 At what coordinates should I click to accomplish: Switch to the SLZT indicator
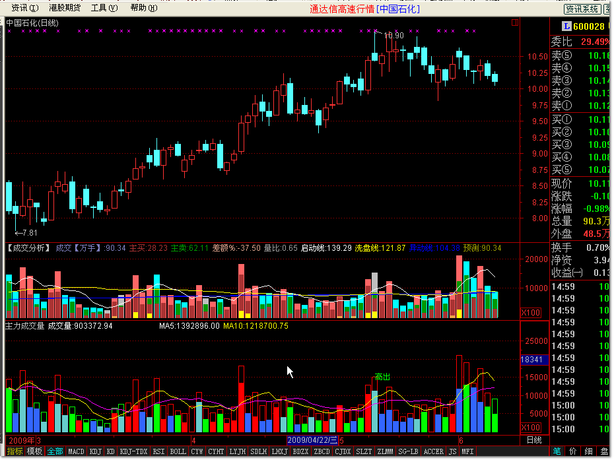click(364, 451)
